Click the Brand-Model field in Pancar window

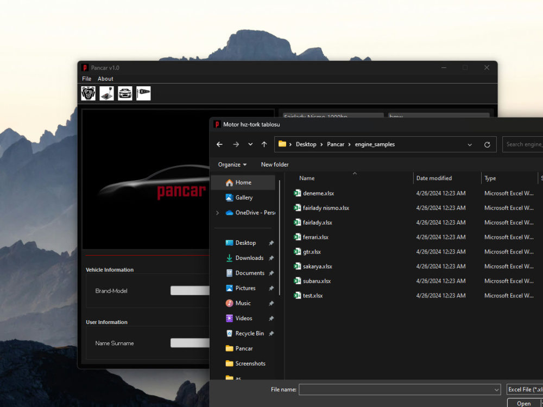[x=190, y=291]
